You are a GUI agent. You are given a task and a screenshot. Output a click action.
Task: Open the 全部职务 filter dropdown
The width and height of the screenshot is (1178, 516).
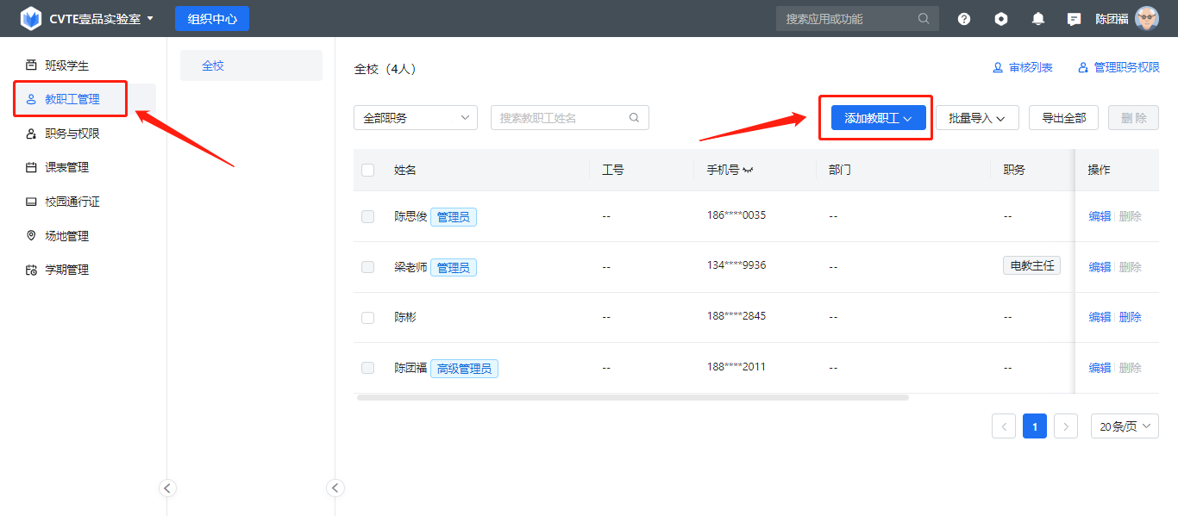click(x=416, y=118)
